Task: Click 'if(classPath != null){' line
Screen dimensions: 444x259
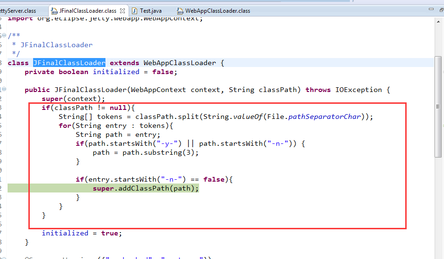Action: click(x=88, y=108)
